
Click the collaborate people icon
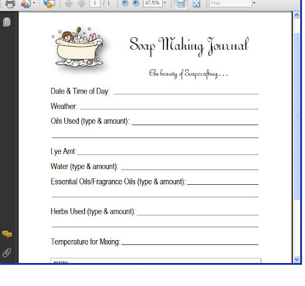click(x=26, y=3)
